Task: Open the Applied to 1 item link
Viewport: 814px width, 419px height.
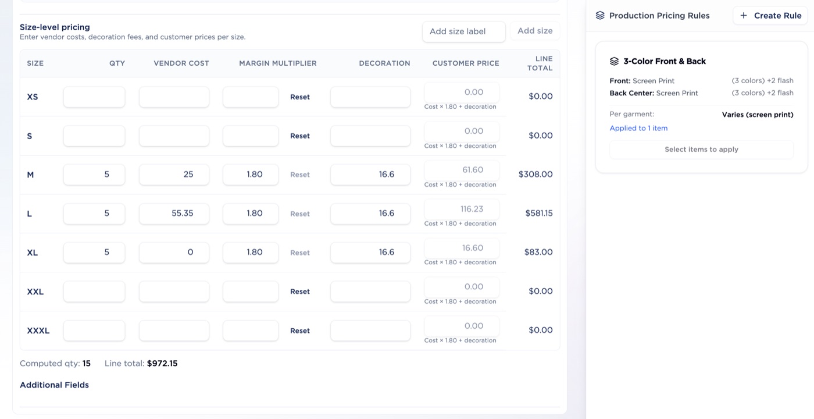Action: click(638, 128)
